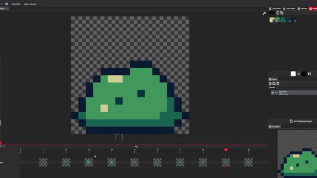This screenshot has height=178, width=317.
Task: Click the document tab at top left
Action: [x=4, y=9]
